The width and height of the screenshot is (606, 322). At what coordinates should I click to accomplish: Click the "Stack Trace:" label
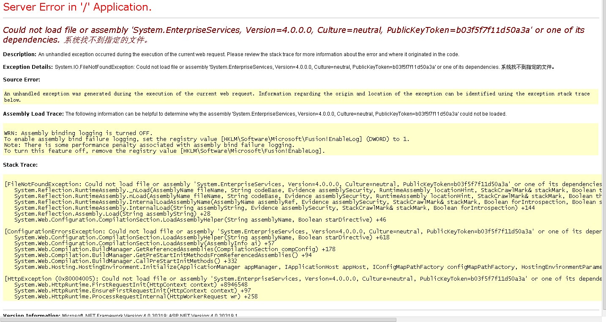click(x=20, y=165)
